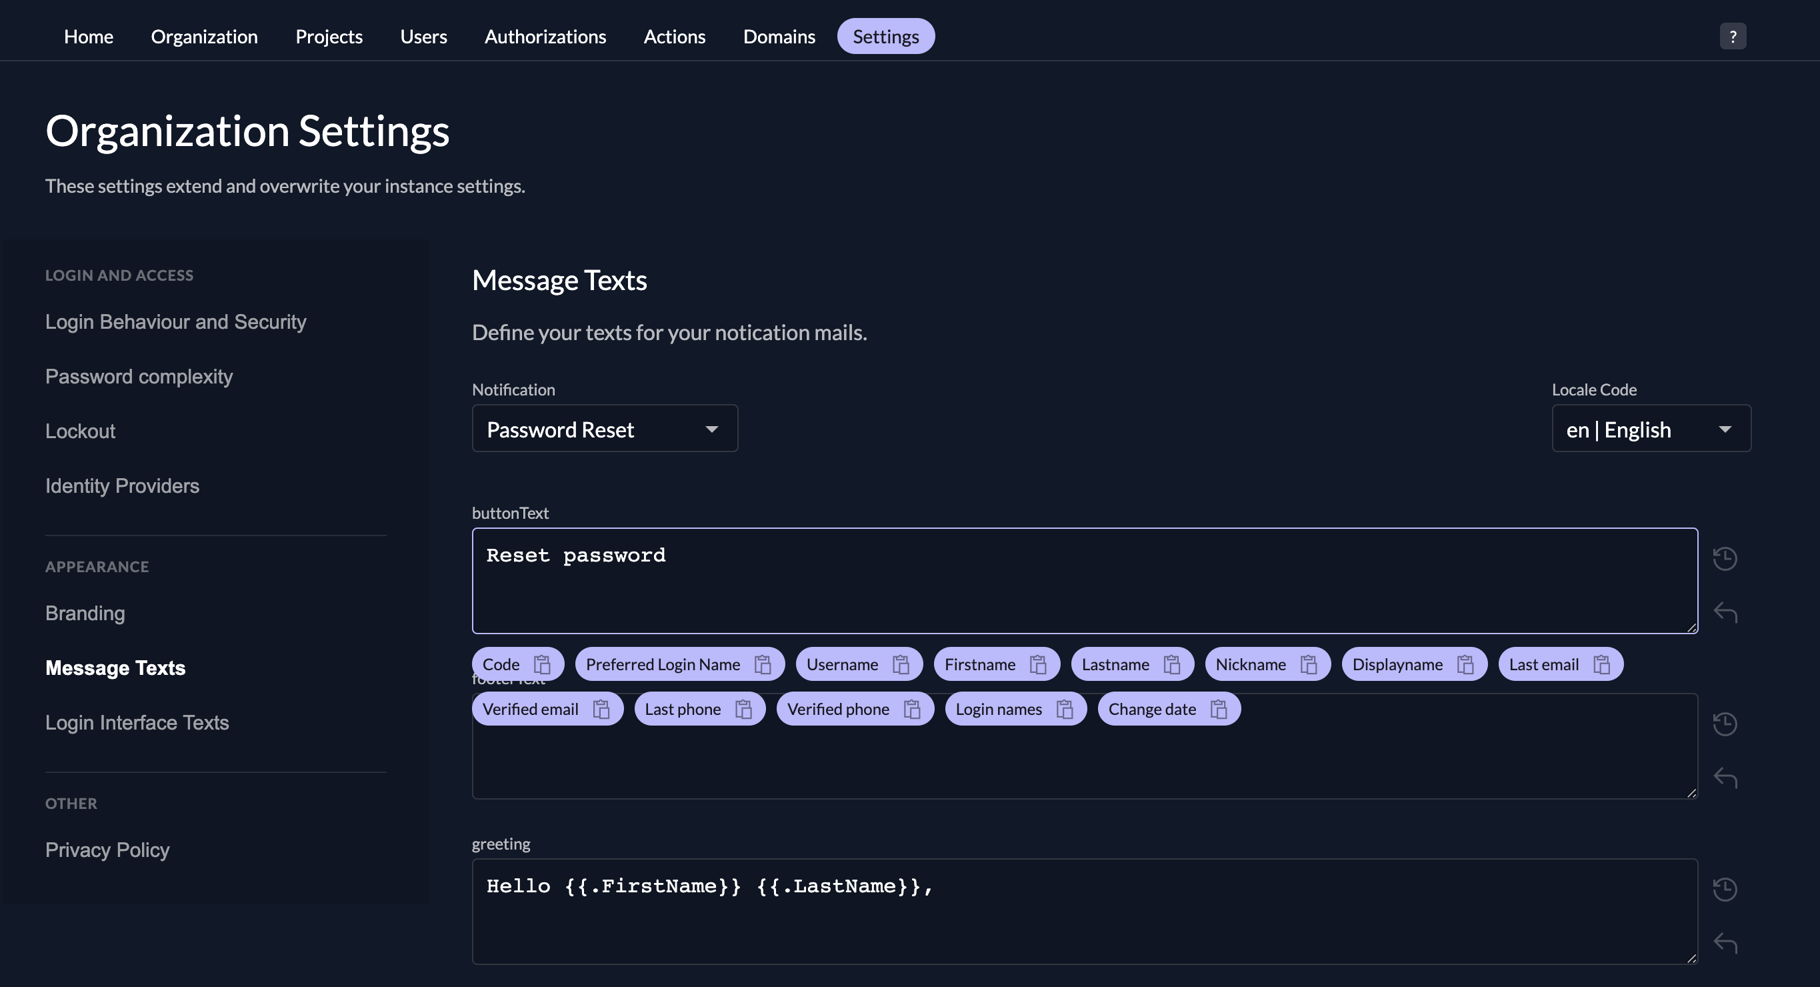Select the Settings navigation tab
Viewport: 1820px width, 987px height.
(x=885, y=35)
